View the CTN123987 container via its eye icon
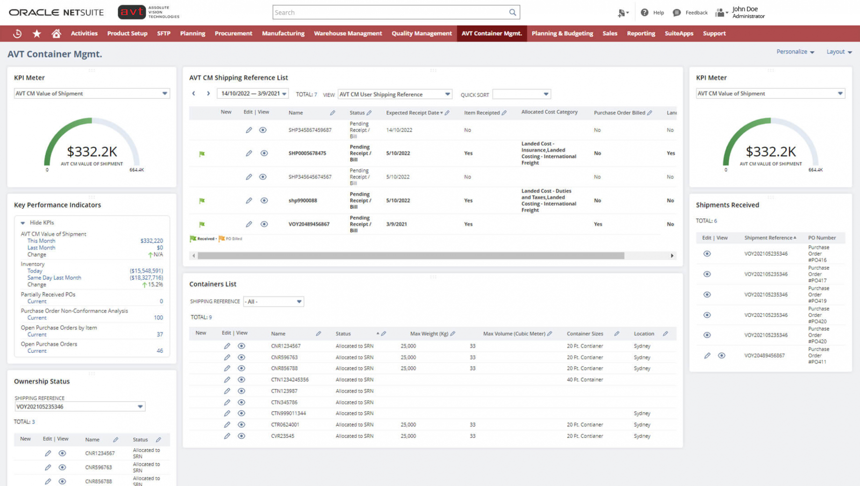Image resolution: width=860 pixels, height=486 pixels. (x=242, y=391)
